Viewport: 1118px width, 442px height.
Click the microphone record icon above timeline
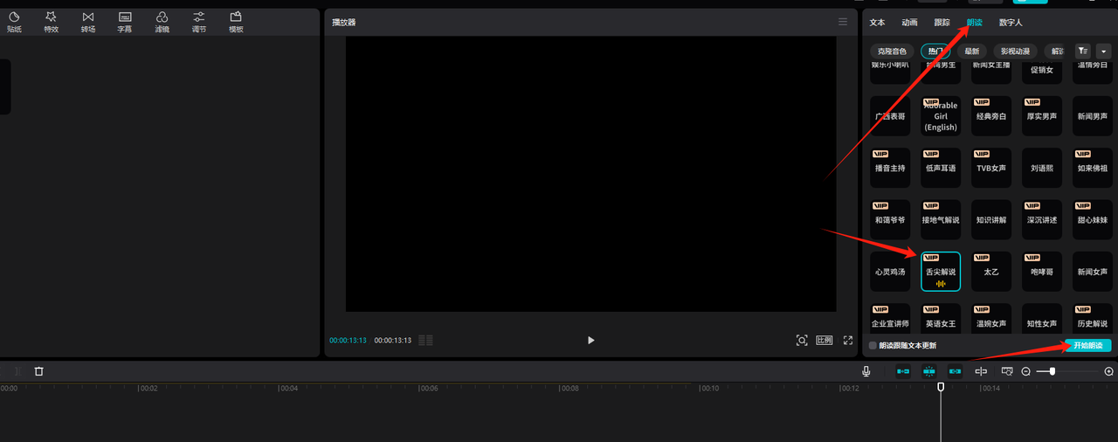pos(866,371)
